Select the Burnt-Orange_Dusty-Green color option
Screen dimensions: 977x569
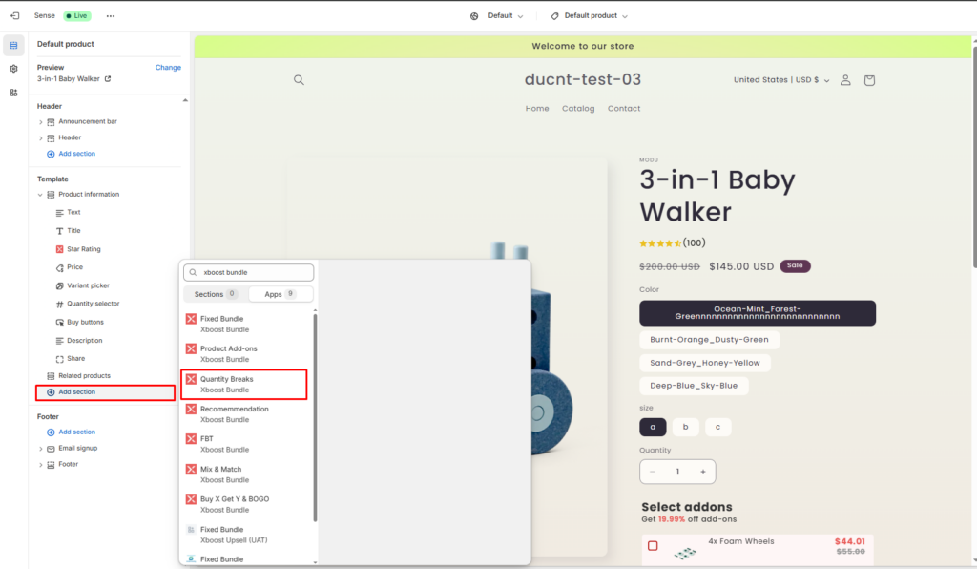coord(709,340)
